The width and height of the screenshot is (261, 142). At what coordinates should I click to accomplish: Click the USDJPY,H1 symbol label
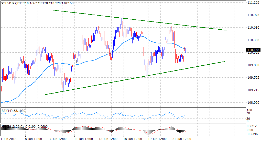click(x=13, y=3)
